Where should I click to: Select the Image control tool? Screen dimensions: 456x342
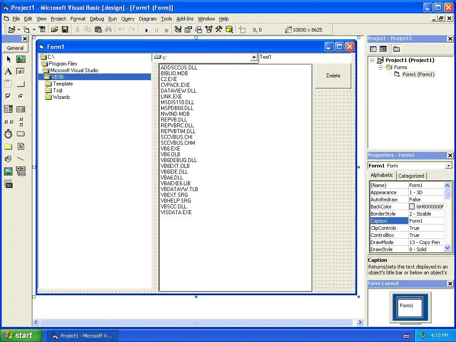coord(8,171)
